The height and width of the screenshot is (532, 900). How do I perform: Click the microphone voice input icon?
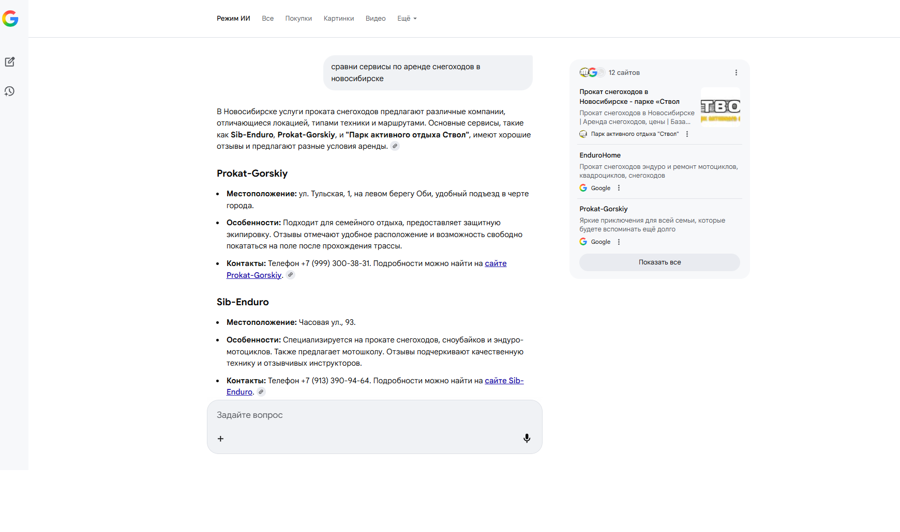point(527,439)
